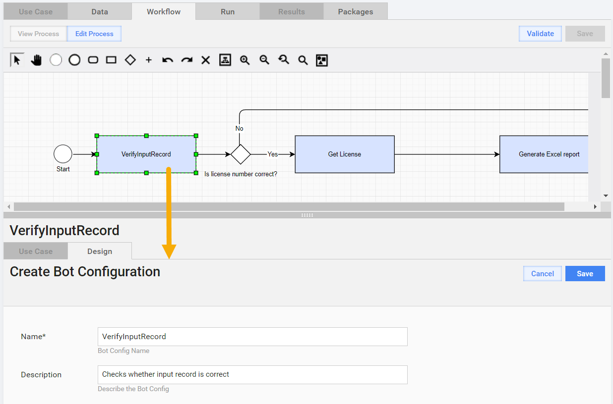Pick the thin-outlined start event circle
The image size is (613, 404).
[56, 60]
